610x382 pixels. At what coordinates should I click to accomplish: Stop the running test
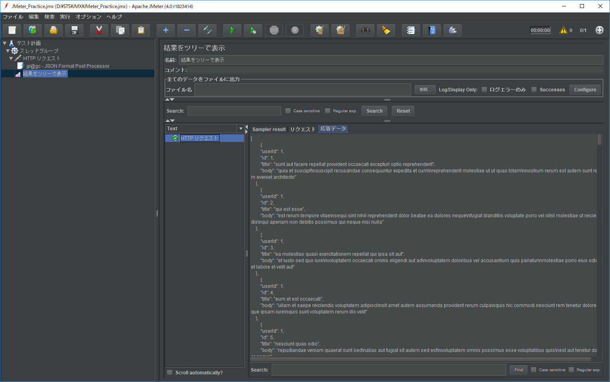274,30
